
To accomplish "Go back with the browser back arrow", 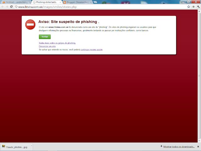I will (3, 7).
